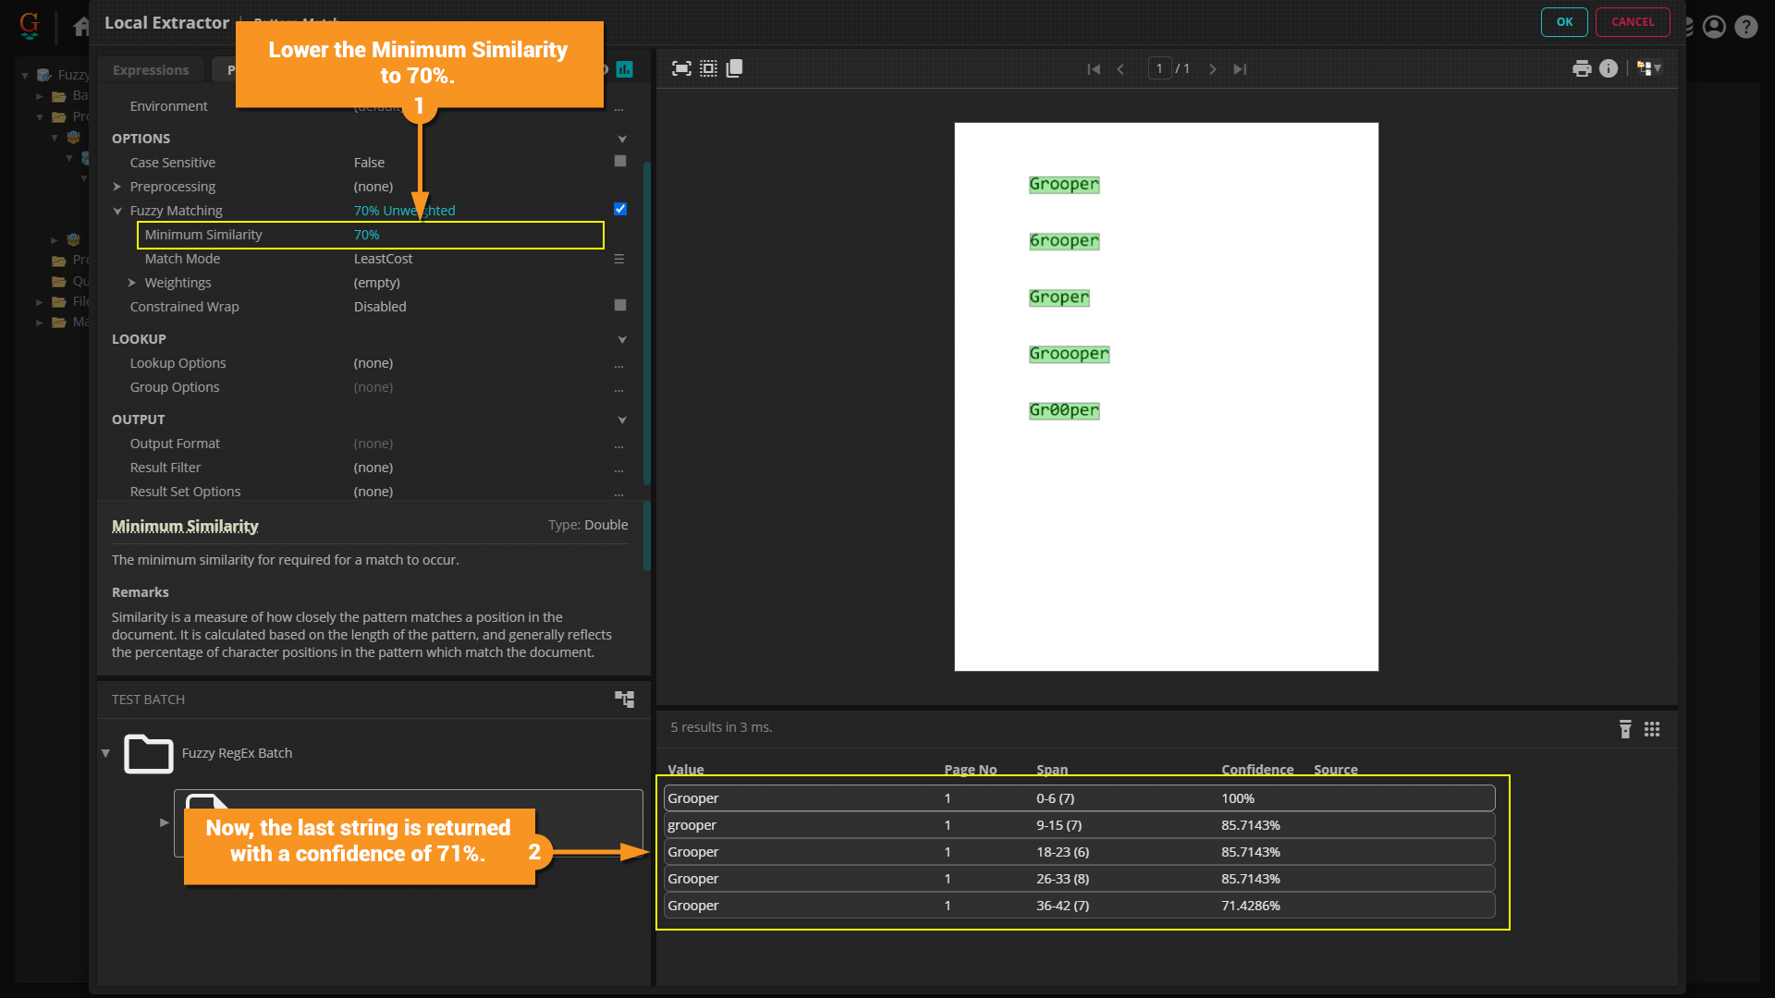The image size is (1775, 998).
Task: Expand the Preprocessing property
Action: click(117, 187)
